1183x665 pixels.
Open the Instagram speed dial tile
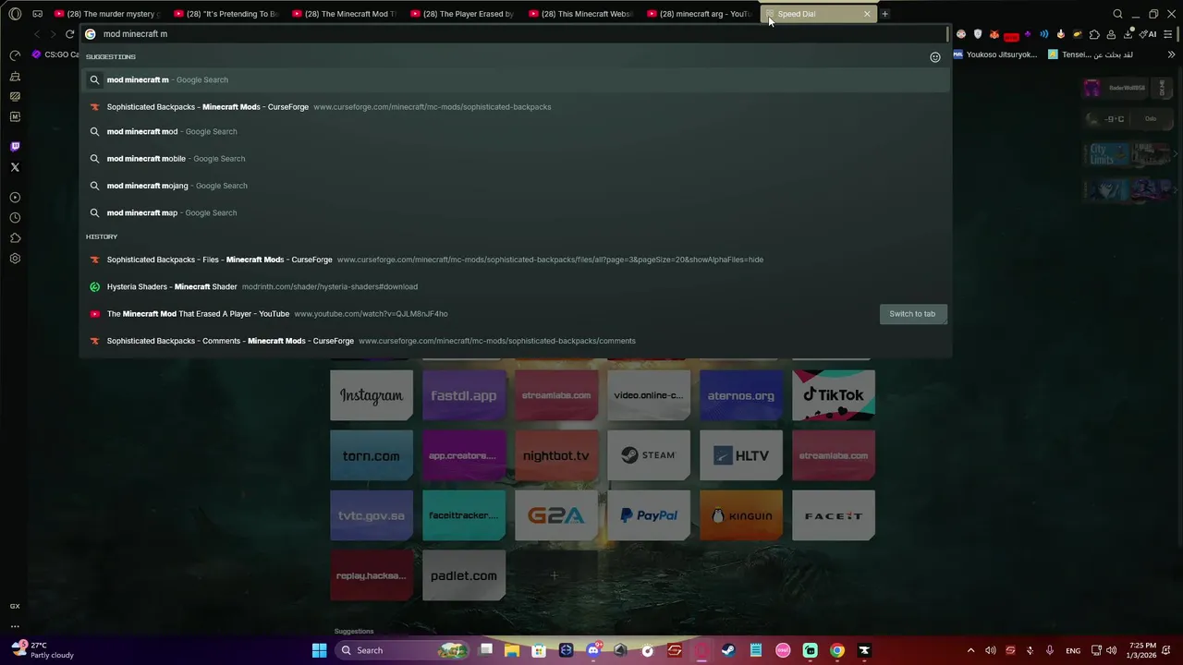[372, 395]
